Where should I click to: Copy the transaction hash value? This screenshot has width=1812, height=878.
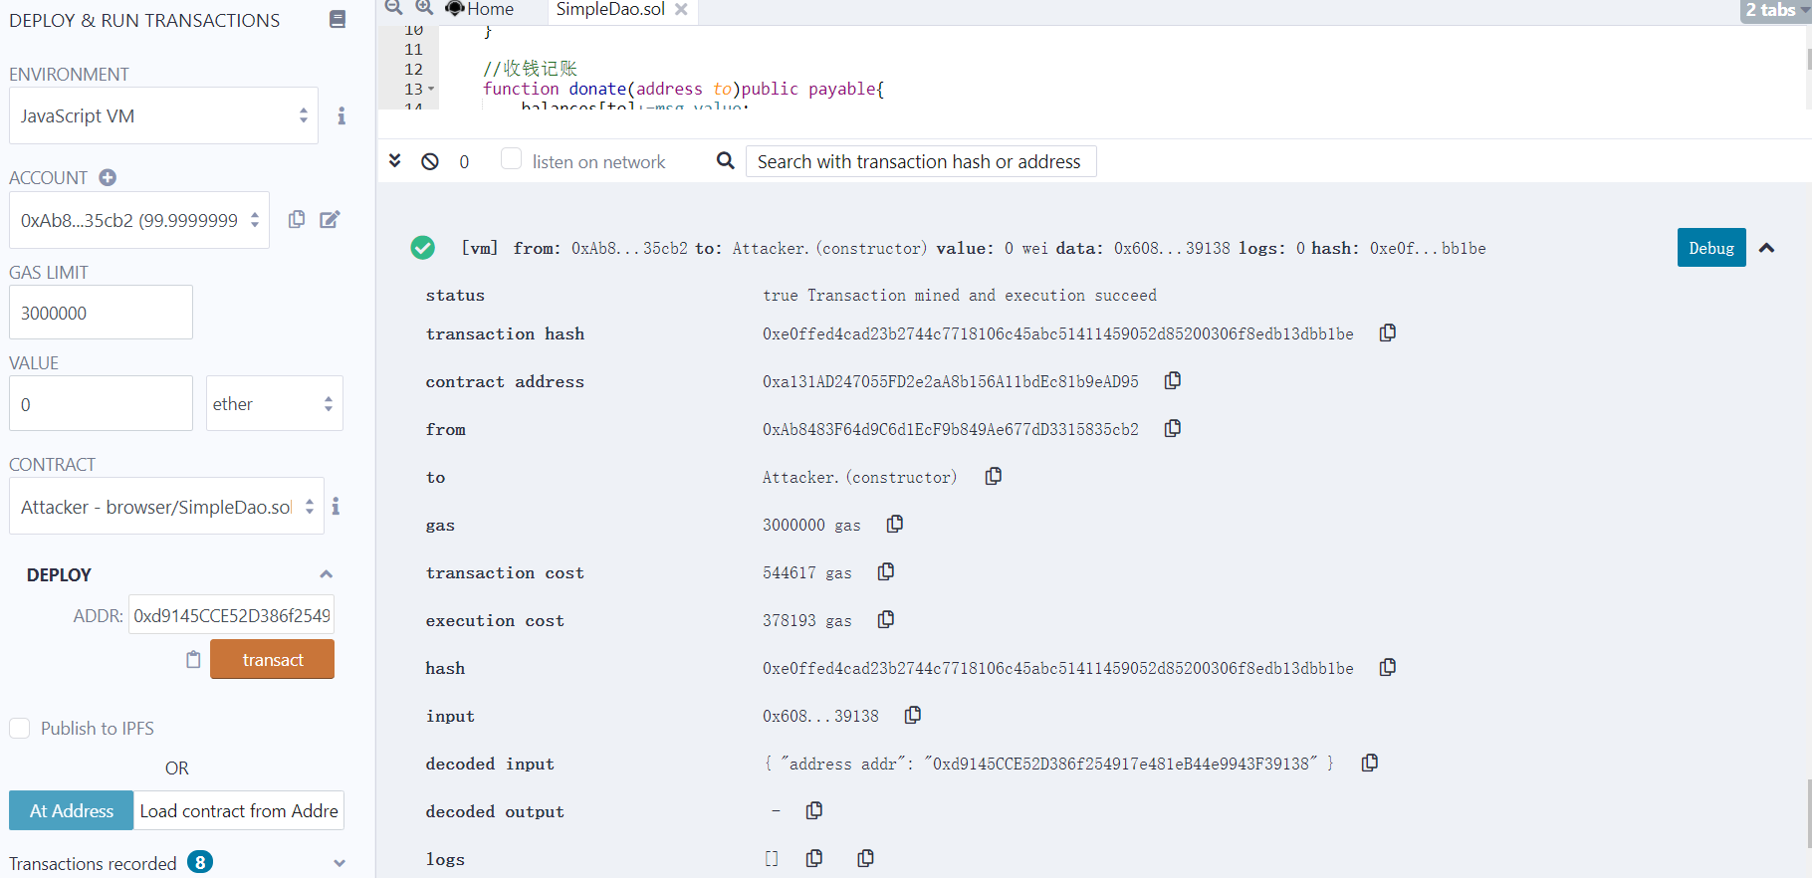1387,332
